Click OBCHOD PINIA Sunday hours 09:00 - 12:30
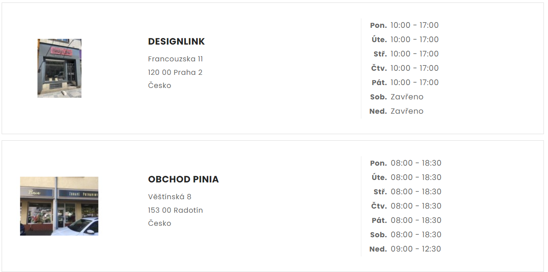 coord(416,249)
